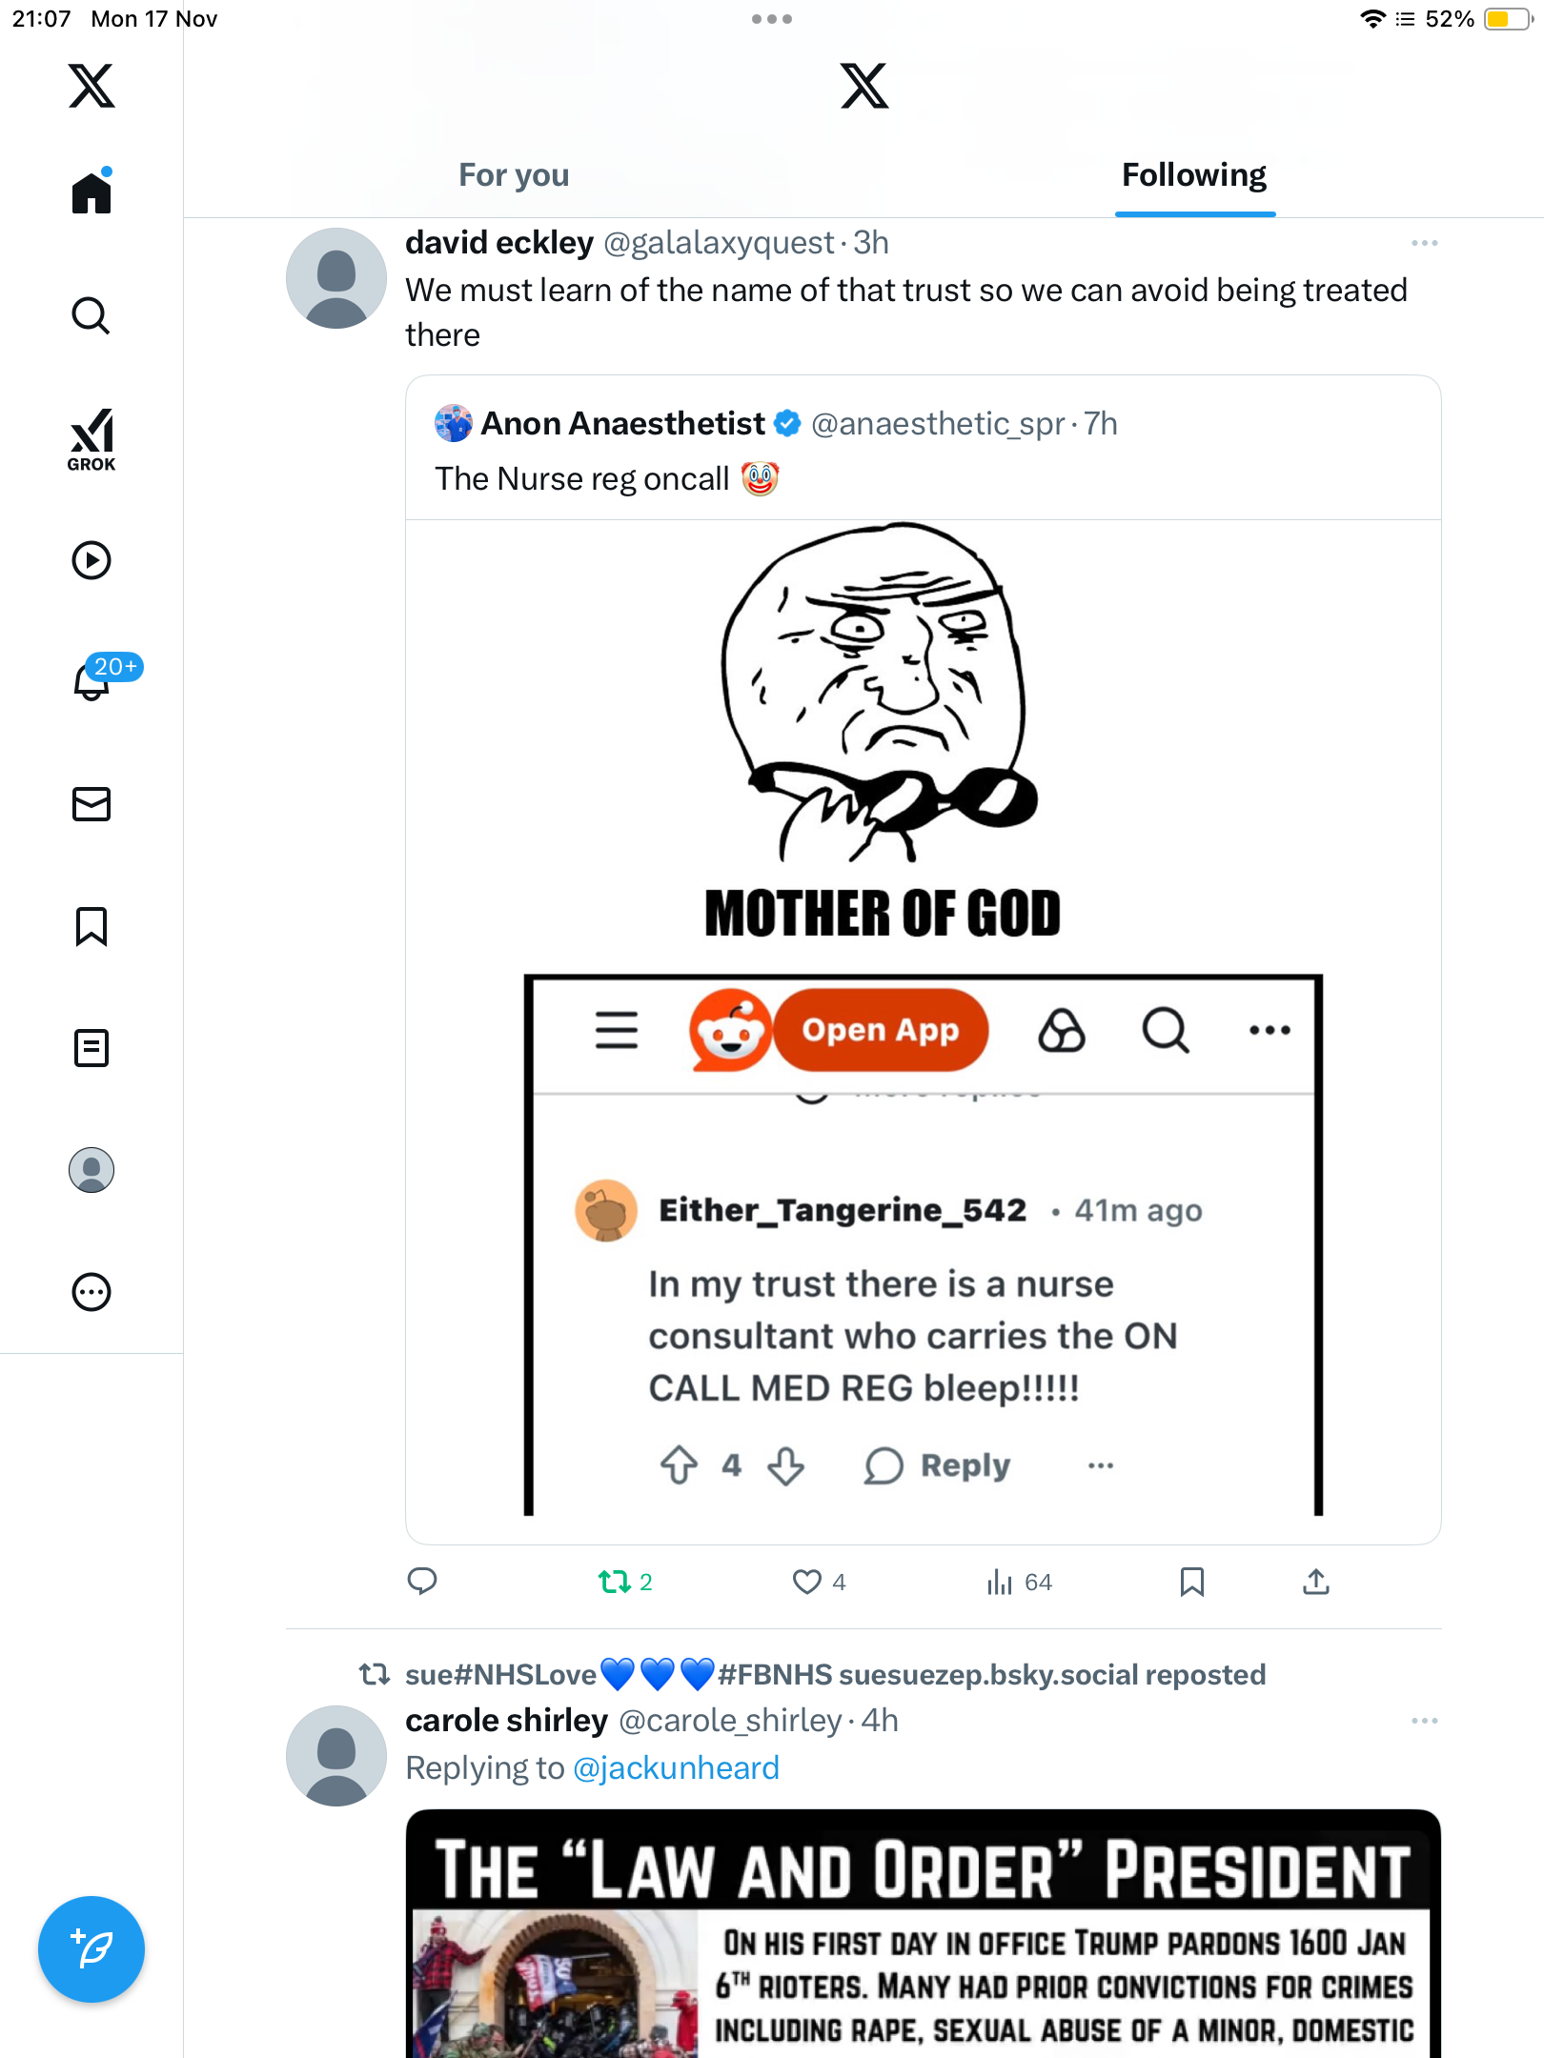Select the Following tab
1544x2058 pixels.
pos(1194,175)
